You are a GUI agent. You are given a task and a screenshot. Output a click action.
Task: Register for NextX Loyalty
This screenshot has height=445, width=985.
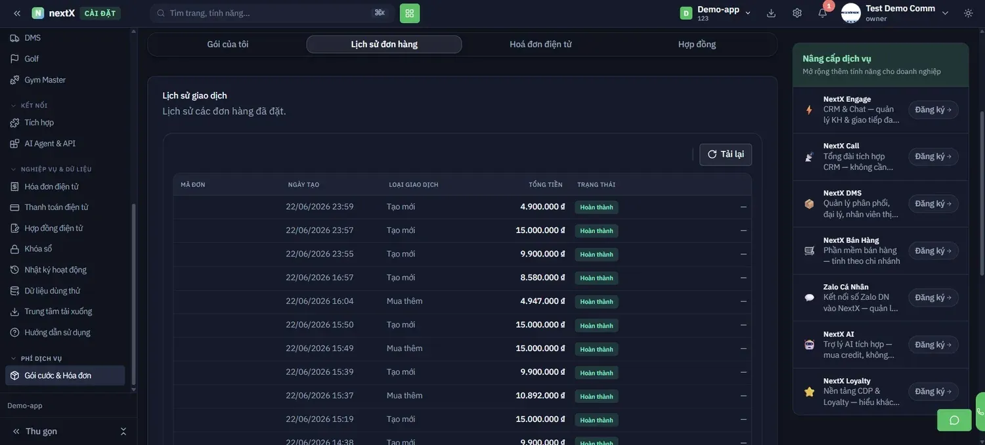click(933, 392)
